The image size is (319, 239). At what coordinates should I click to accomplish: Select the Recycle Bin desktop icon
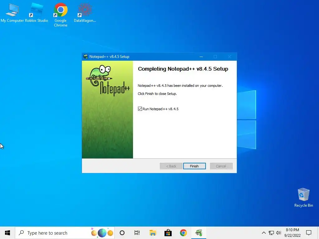(303, 197)
